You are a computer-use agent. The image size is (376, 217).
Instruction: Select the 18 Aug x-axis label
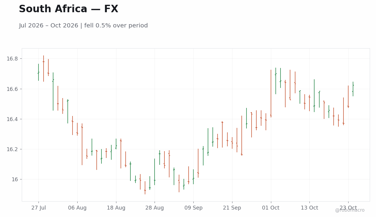(x=116, y=208)
